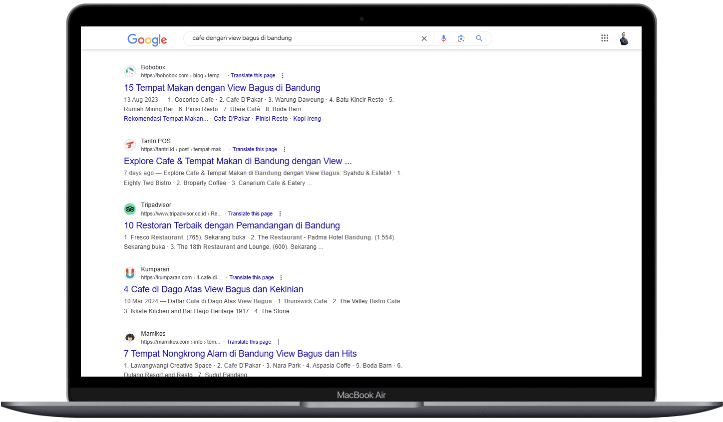Click the magnifying glass search button
Screen dimensions: 723x422
coord(479,38)
